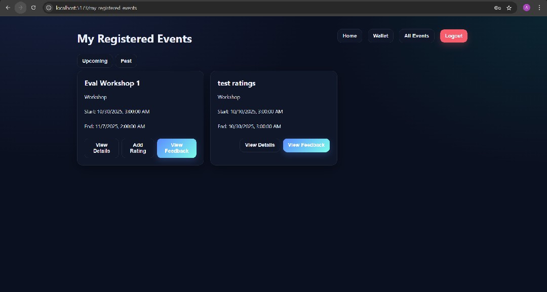Open the three-dot browser menu

[539, 8]
